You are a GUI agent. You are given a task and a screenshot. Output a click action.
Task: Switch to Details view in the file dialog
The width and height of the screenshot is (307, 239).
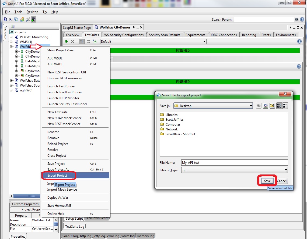[x=285, y=105]
